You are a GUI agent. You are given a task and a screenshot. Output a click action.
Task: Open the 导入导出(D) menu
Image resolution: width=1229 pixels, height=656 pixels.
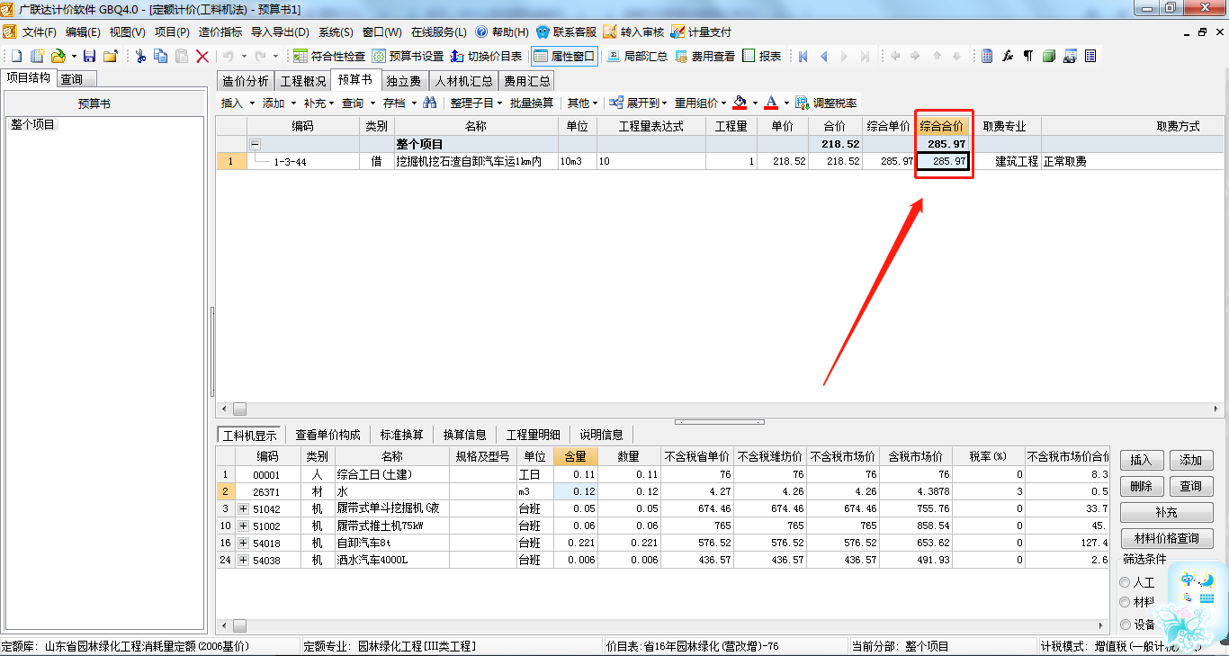coord(281,31)
